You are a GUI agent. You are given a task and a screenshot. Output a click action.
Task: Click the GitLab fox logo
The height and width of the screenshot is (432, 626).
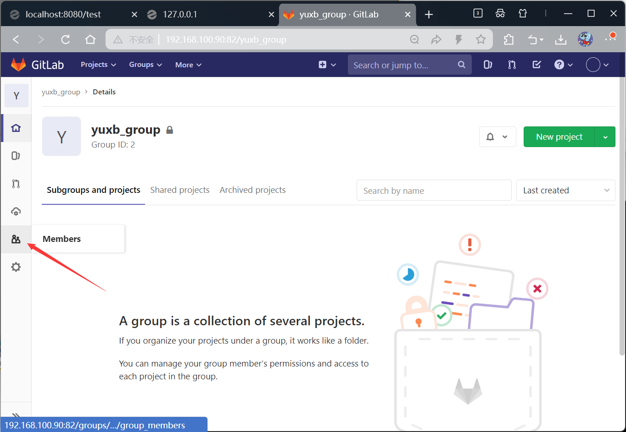click(x=18, y=65)
